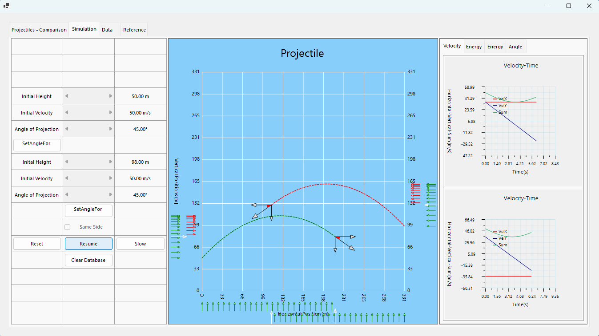
Task: Toggle the Same Side checkbox
Action: click(x=68, y=227)
